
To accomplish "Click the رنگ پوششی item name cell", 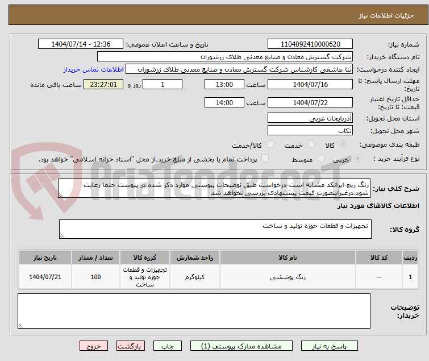I will pos(288,277).
